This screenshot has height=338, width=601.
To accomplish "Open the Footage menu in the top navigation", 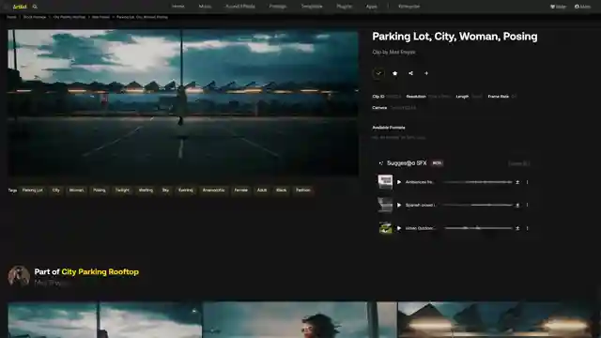I will [278, 7].
